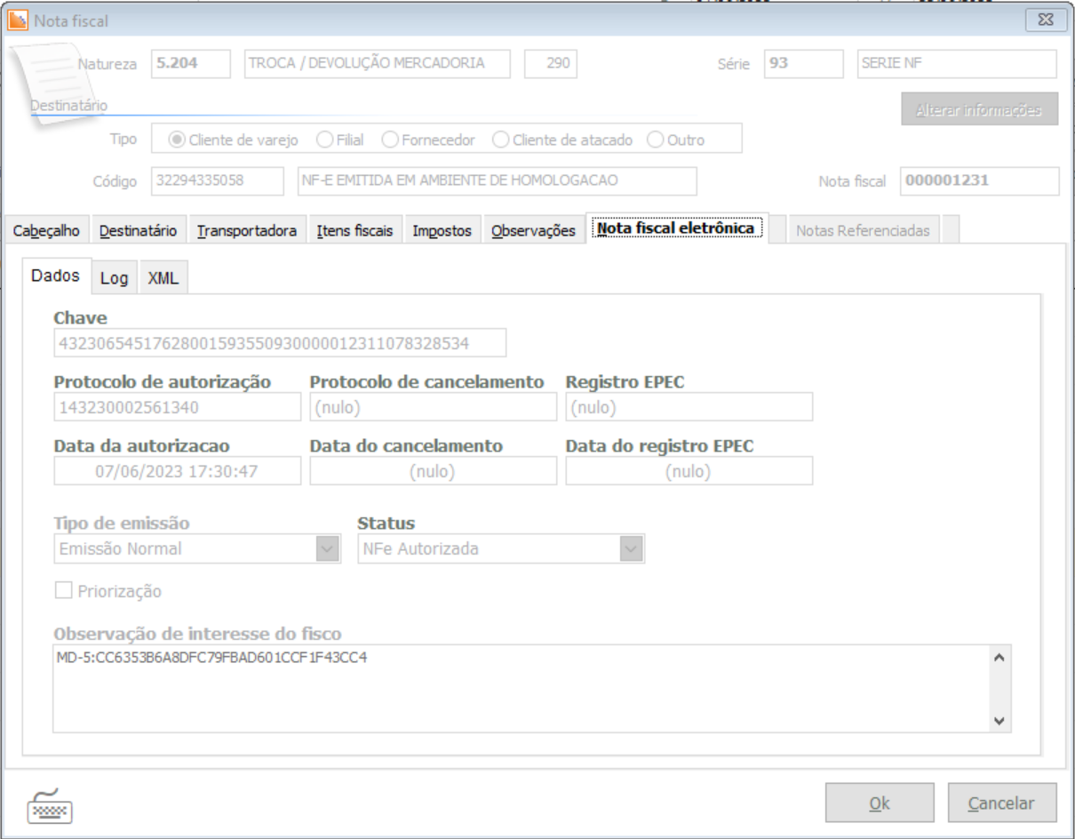Image resolution: width=1075 pixels, height=839 pixels.
Task: Switch to the Itens fiscais tab
Action: [x=354, y=230]
